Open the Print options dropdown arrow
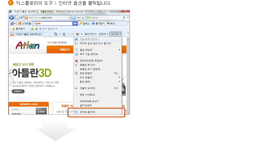 [81, 34]
